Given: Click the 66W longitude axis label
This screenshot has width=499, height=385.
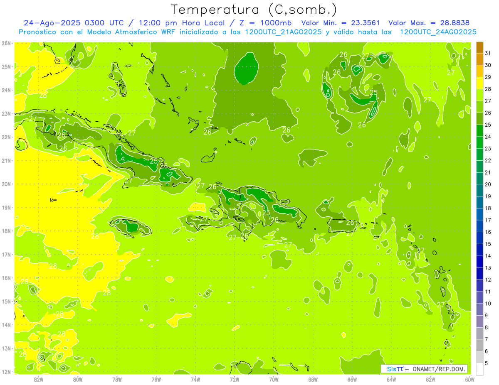Looking at the screenshot, I should click(x=352, y=379).
